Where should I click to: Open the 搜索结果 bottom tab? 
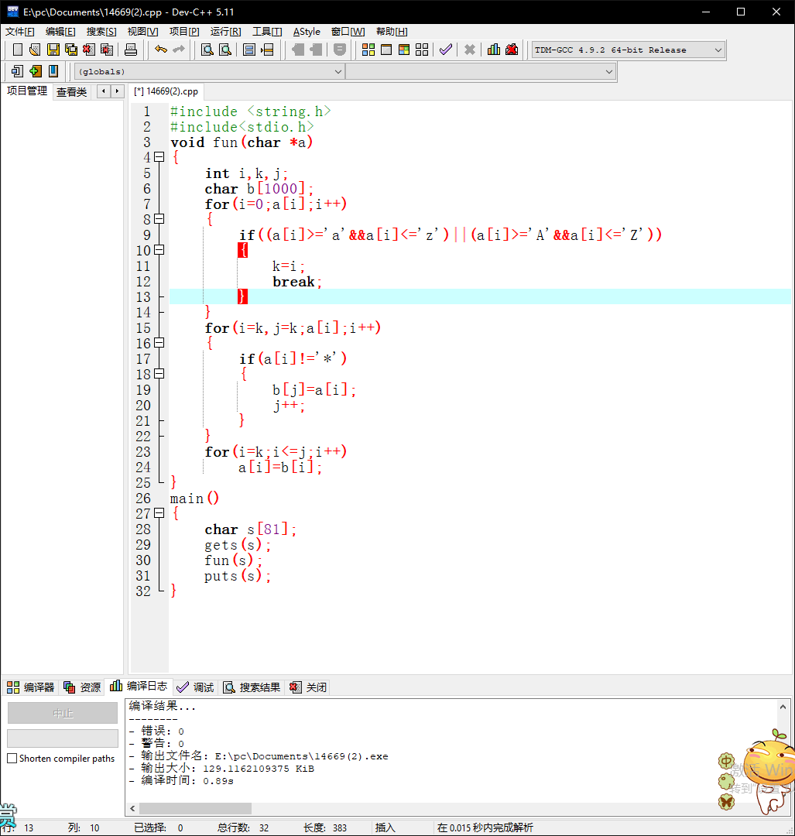[x=252, y=687]
